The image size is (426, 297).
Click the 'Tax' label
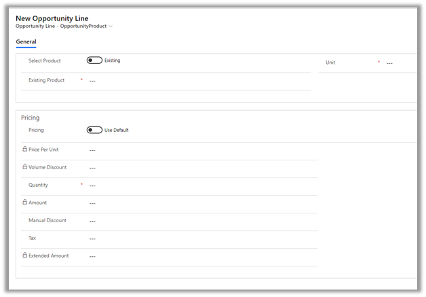(32, 238)
